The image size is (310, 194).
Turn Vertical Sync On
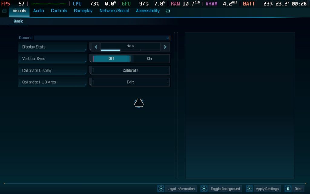(150, 59)
